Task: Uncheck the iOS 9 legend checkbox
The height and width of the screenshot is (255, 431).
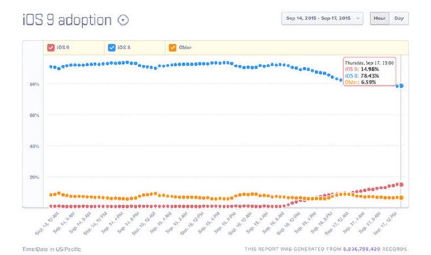Action: click(x=51, y=48)
